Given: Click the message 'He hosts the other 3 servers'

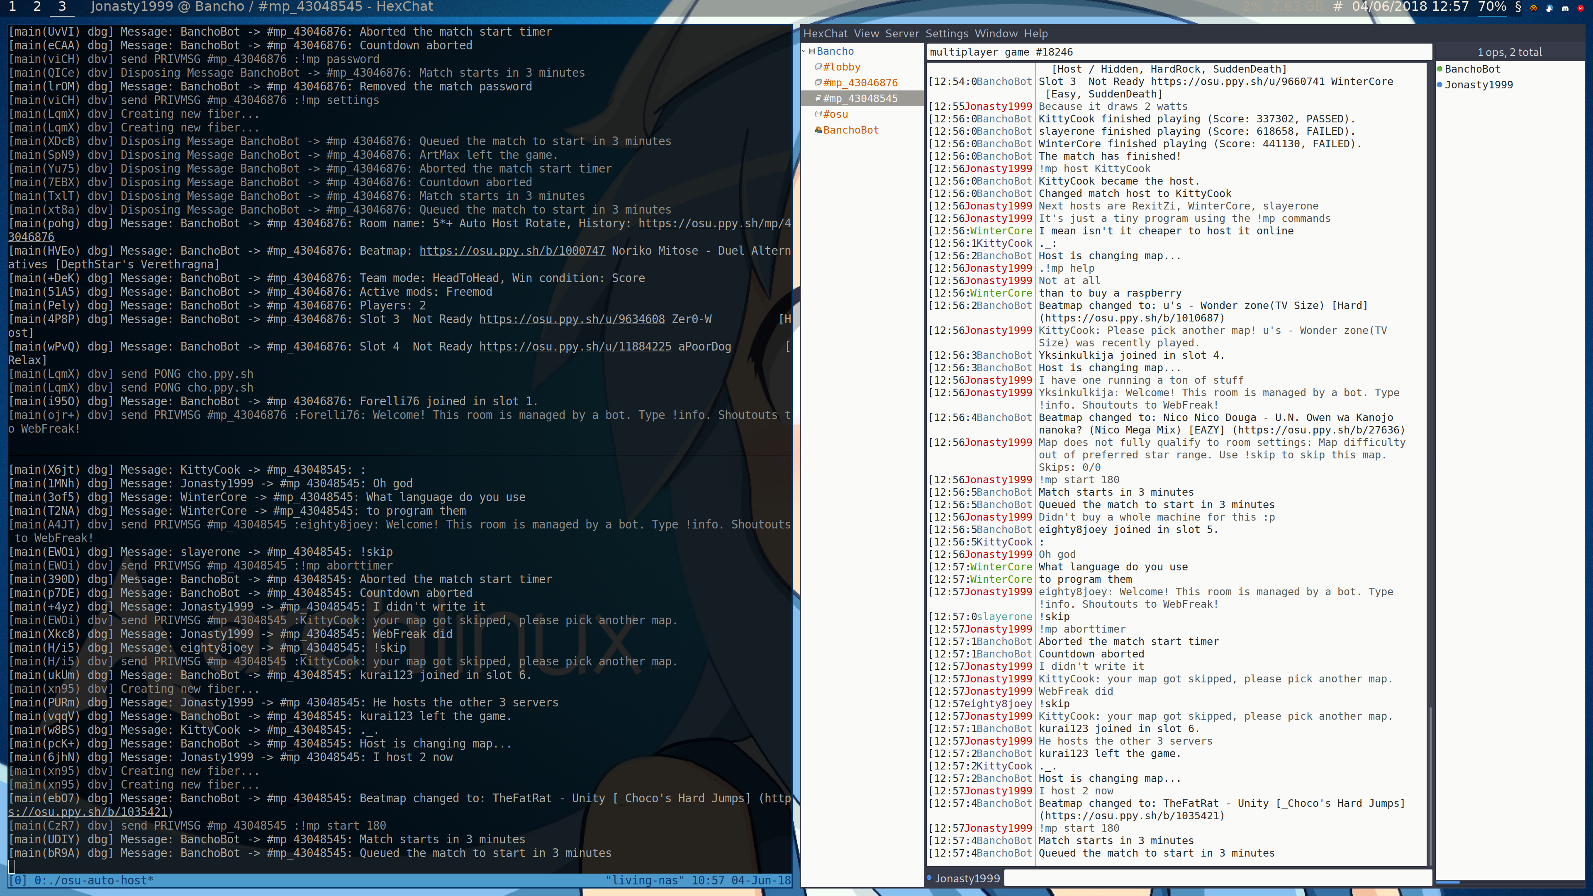Looking at the screenshot, I should 1125,741.
